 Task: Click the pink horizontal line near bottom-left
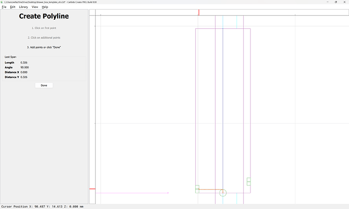coord(132,193)
